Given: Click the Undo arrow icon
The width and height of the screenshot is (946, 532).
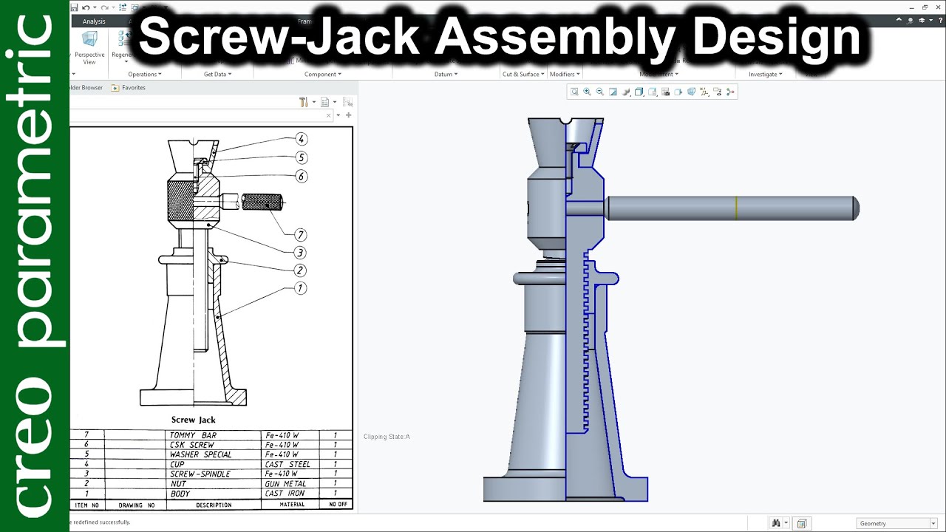Looking at the screenshot, I should point(86,7).
